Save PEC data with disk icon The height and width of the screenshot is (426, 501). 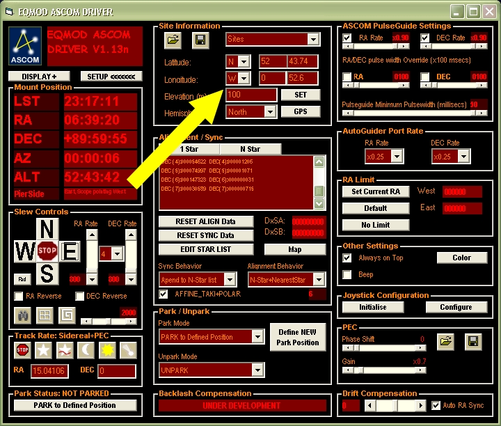473,342
